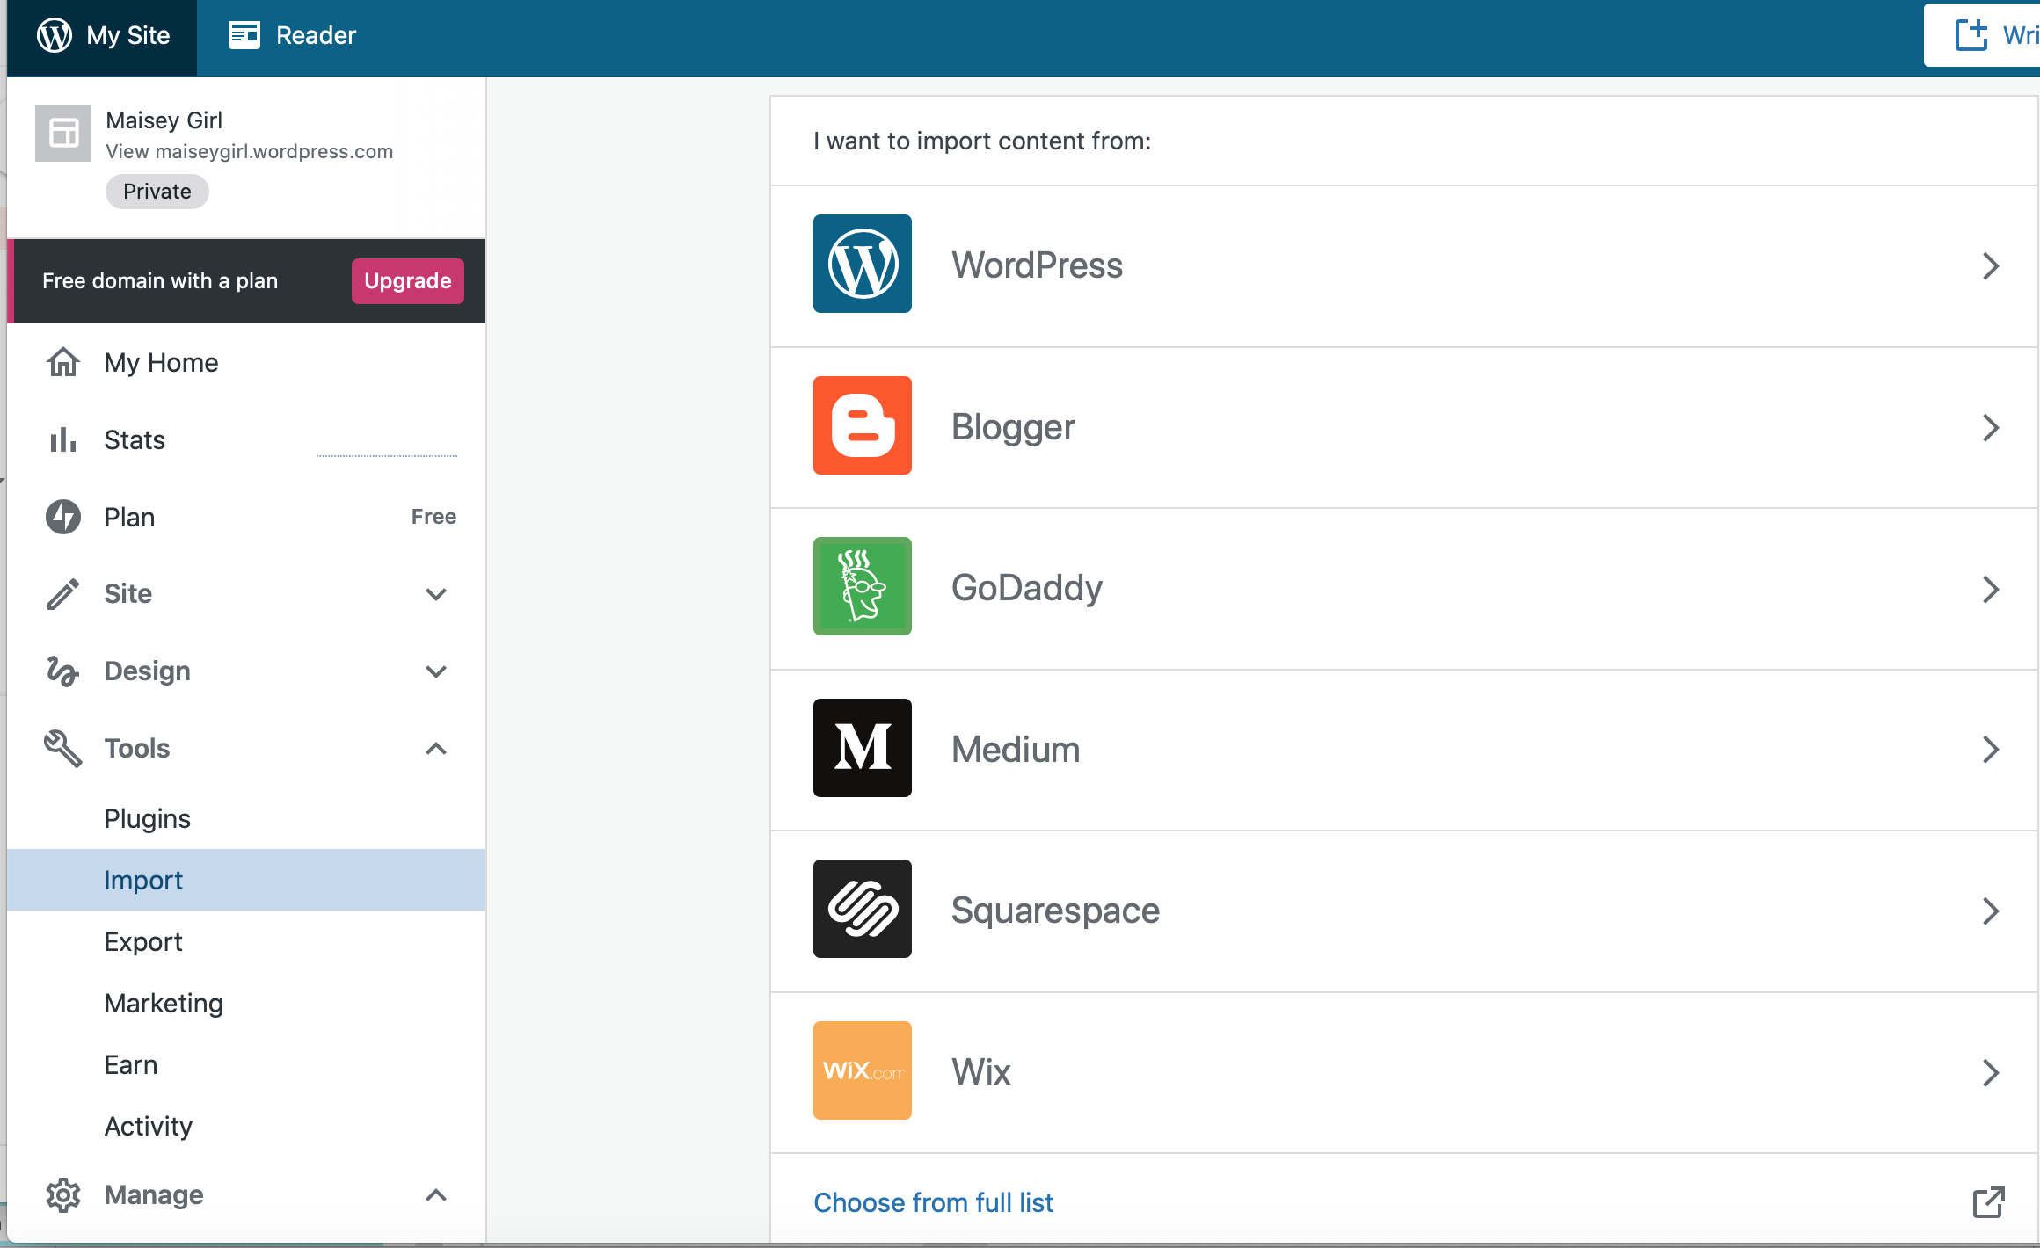Click the My Home house icon
The height and width of the screenshot is (1248, 2040).
(63, 362)
